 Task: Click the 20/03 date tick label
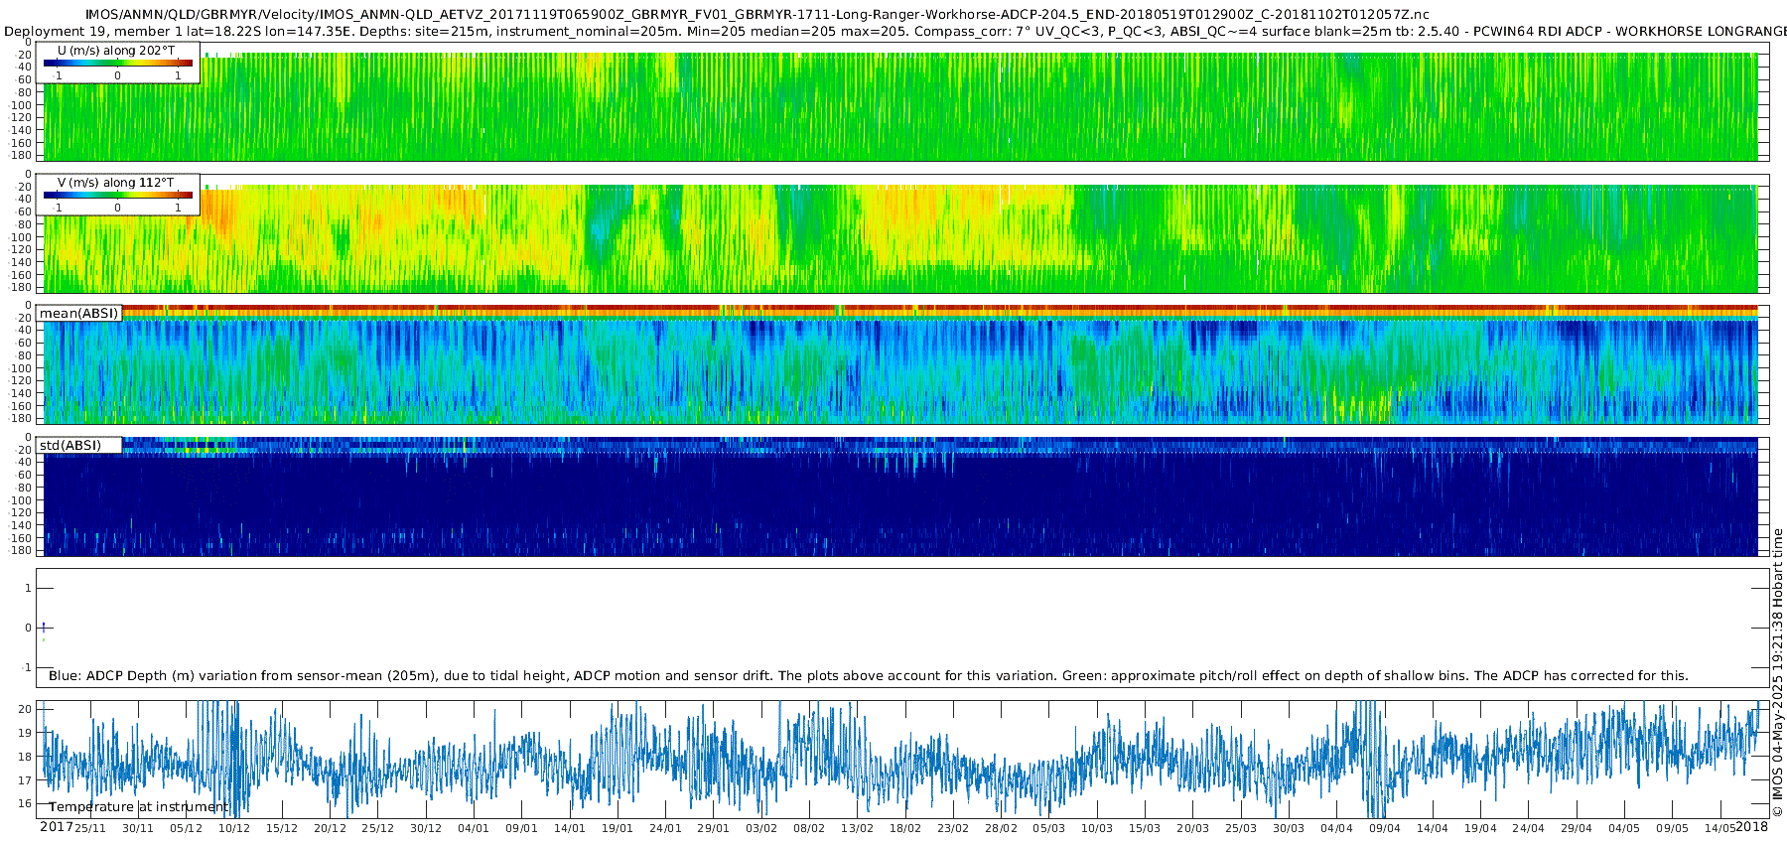[1192, 828]
